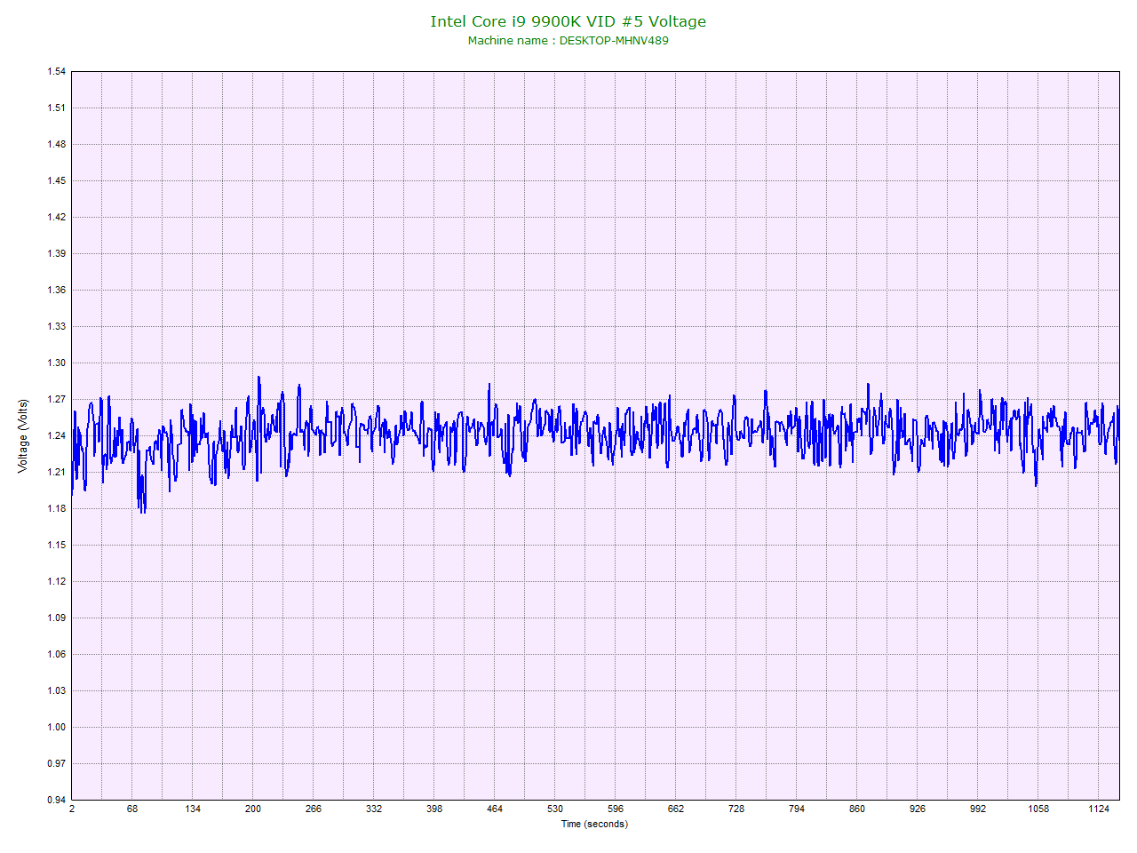This screenshot has height=853, width=1137.
Task: Click the 794 seconds axis label
Action: click(797, 809)
